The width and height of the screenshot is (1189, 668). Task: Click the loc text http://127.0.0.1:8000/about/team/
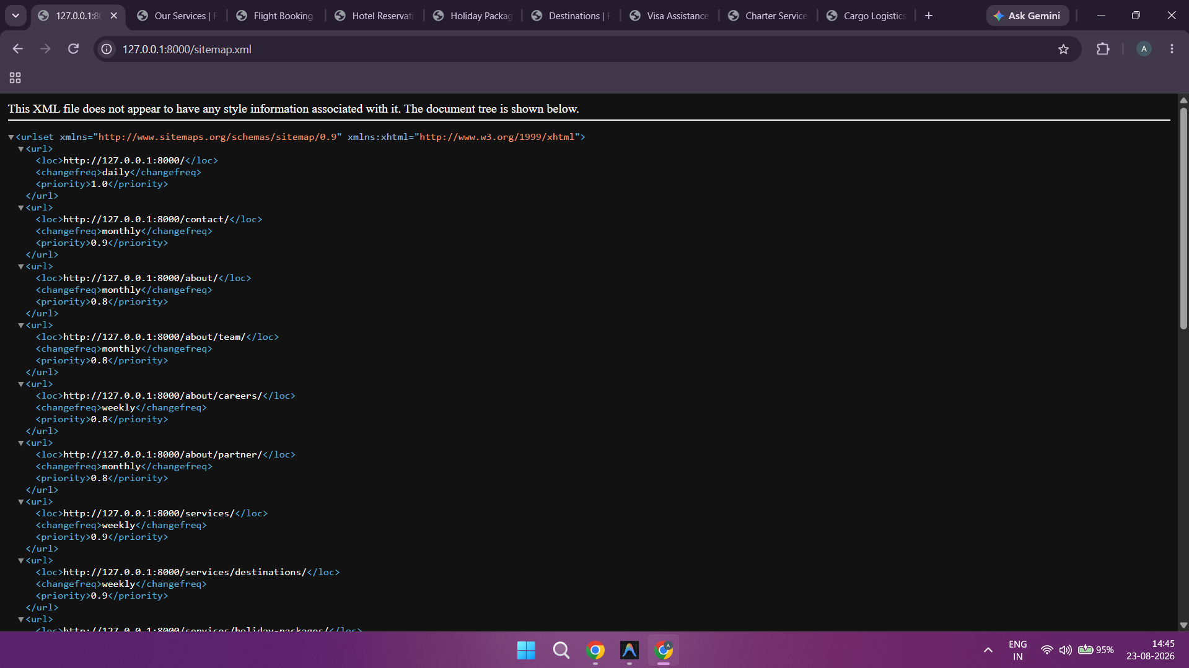[154, 337]
